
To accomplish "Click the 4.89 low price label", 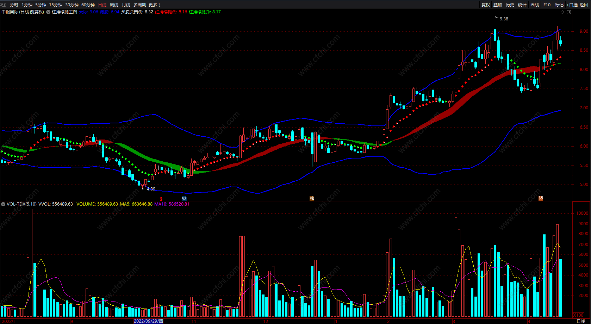I will 151,189.
